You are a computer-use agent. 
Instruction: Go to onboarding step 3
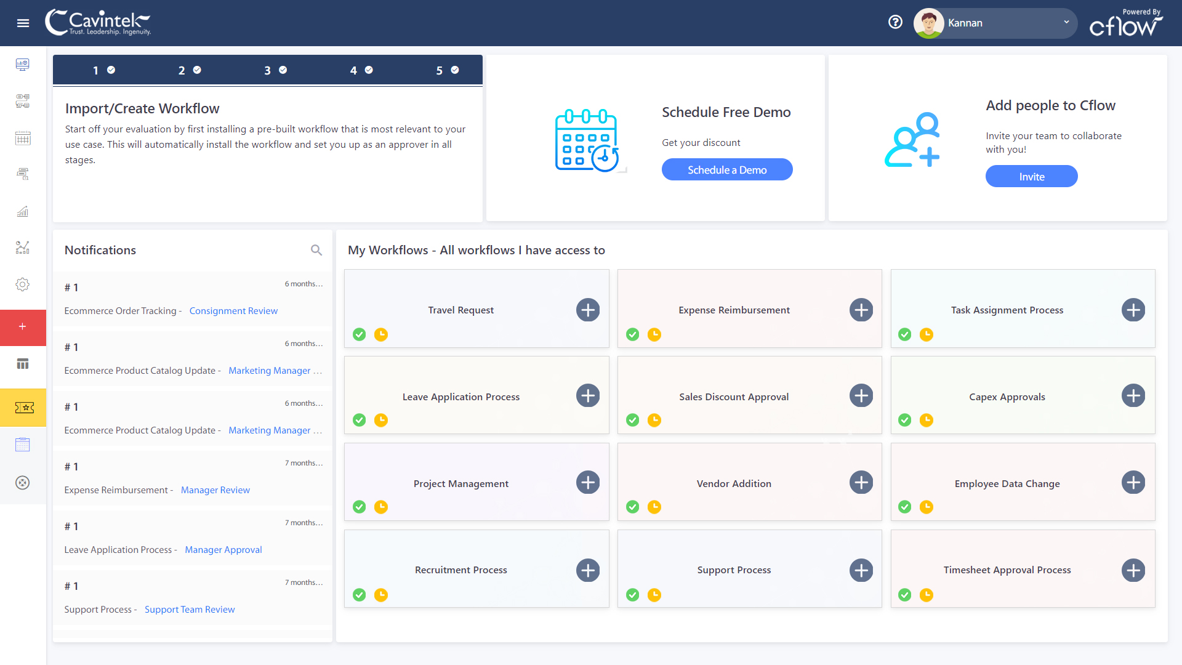[275, 70]
